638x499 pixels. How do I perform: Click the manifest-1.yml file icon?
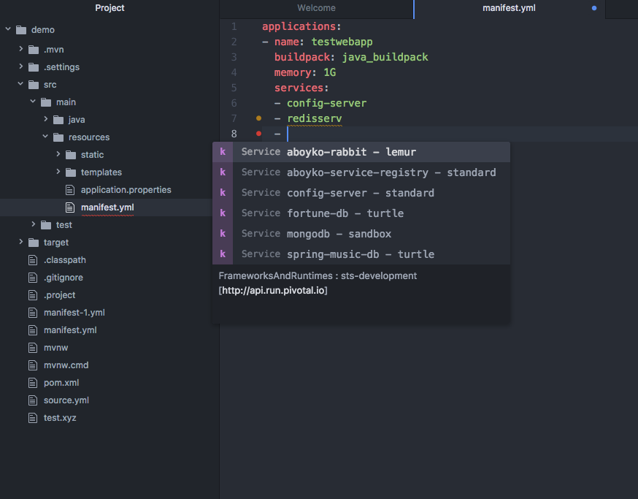pos(33,313)
